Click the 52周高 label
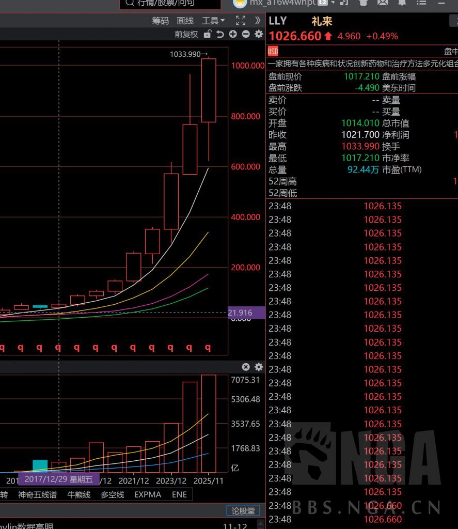 (x=282, y=181)
